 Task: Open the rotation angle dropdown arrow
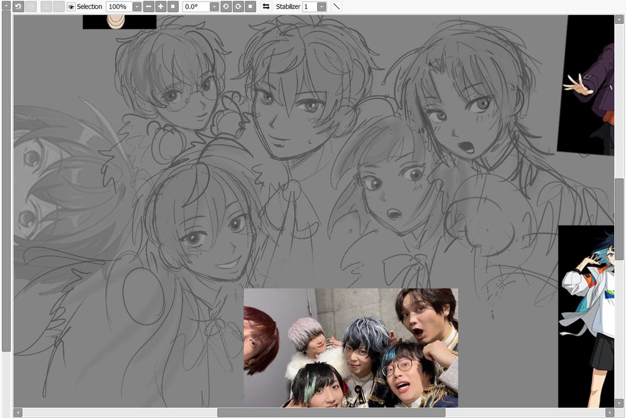pyautogui.click(x=214, y=7)
